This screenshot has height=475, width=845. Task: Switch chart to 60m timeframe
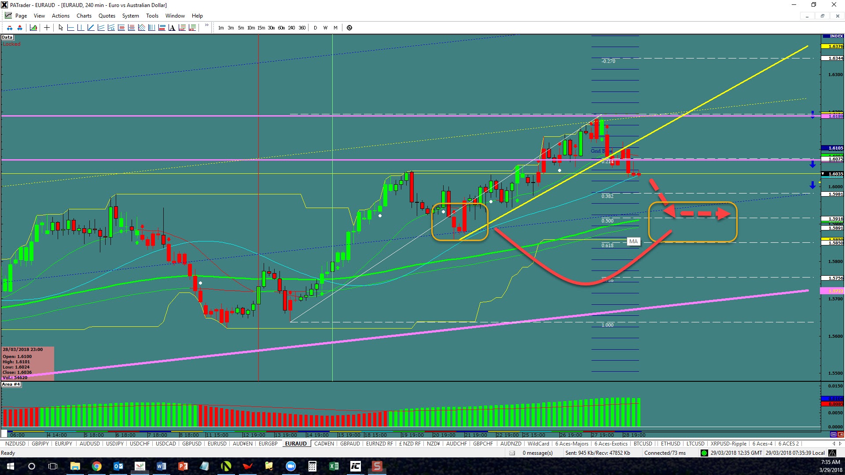(281, 28)
